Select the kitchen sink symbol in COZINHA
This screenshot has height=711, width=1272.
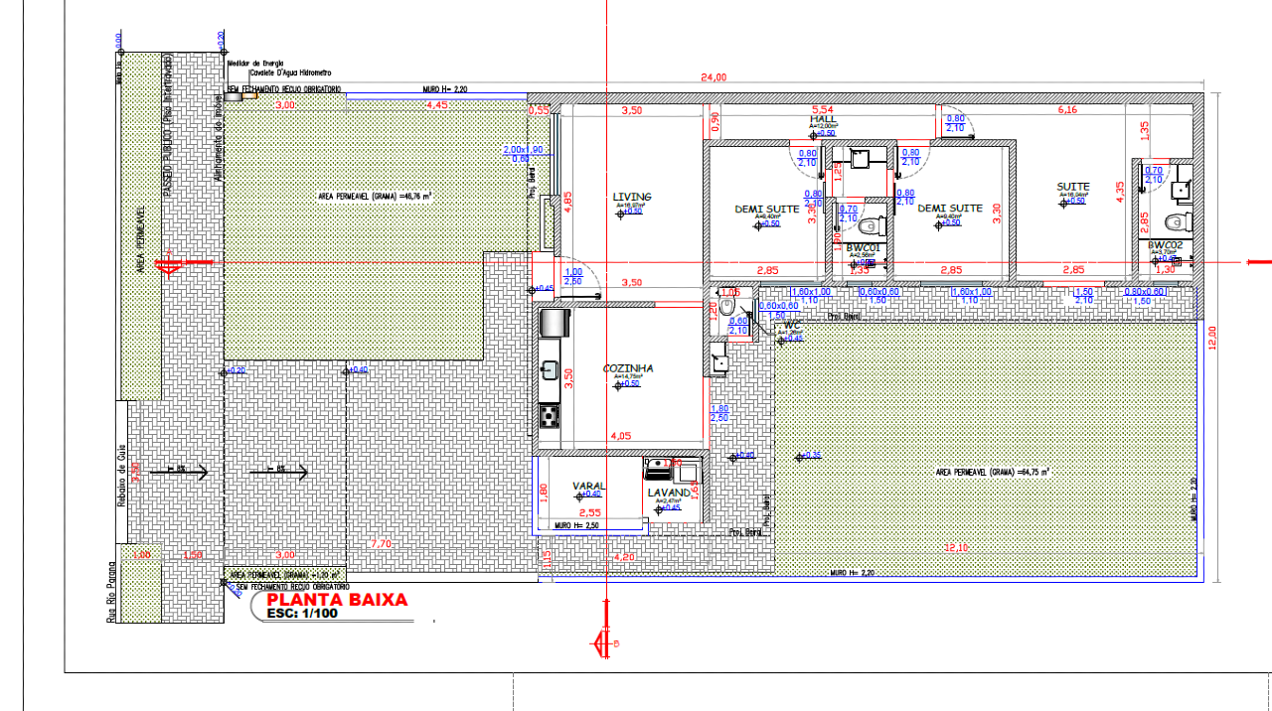coord(548,370)
